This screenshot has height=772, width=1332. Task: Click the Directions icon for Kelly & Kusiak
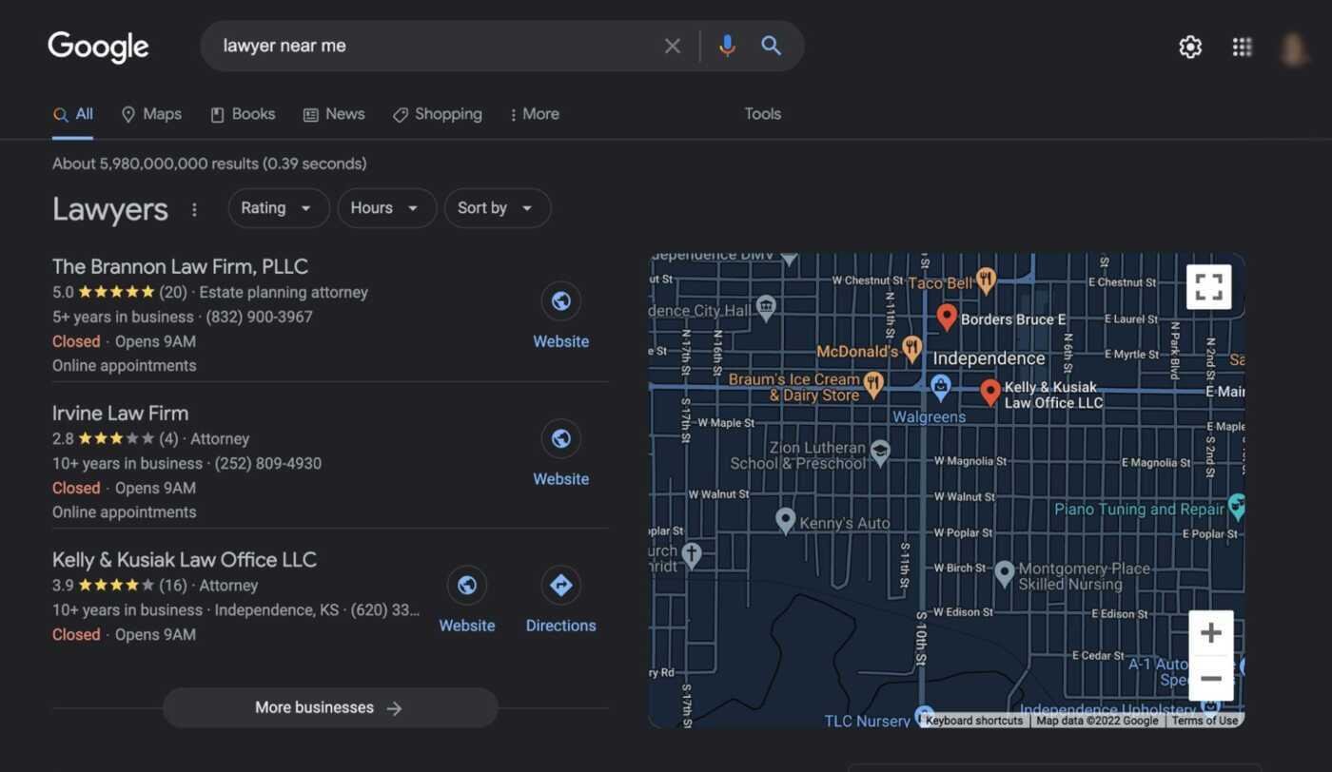(560, 585)
